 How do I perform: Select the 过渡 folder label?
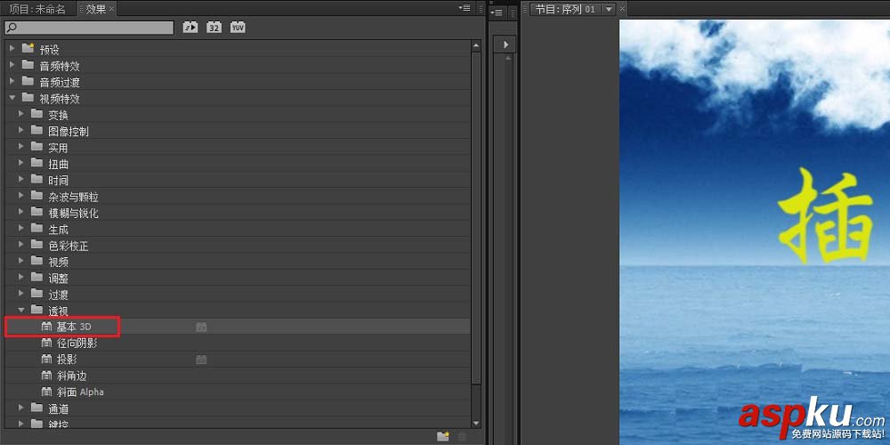(x=58, y=295)
